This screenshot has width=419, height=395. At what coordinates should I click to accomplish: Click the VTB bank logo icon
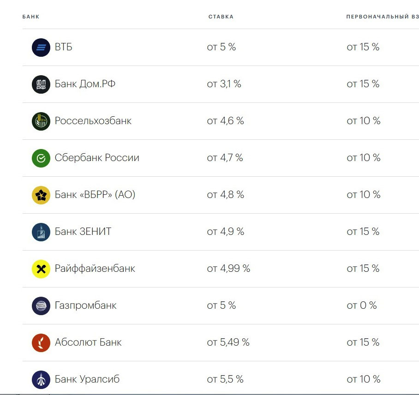click(x=41, y=48)
